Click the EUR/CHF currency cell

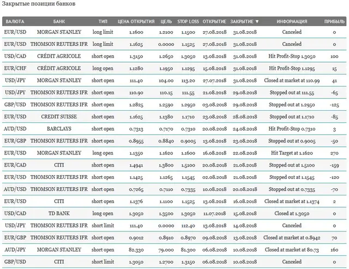15,68
